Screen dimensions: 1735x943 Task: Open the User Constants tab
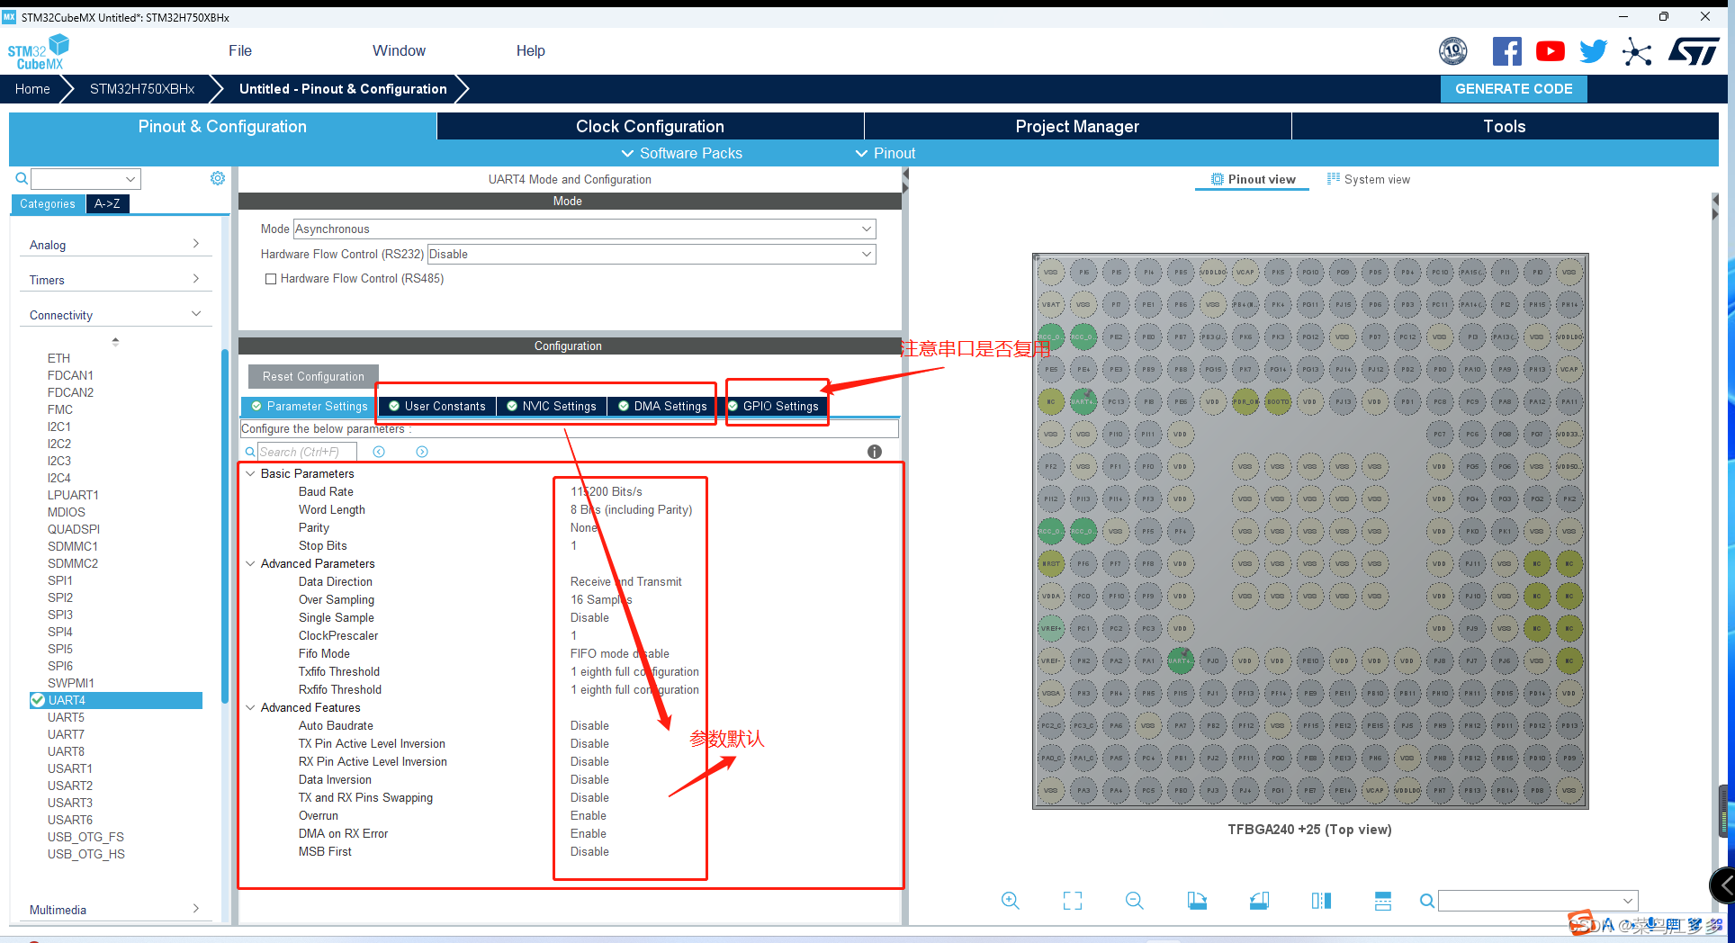tap(436, 406)
